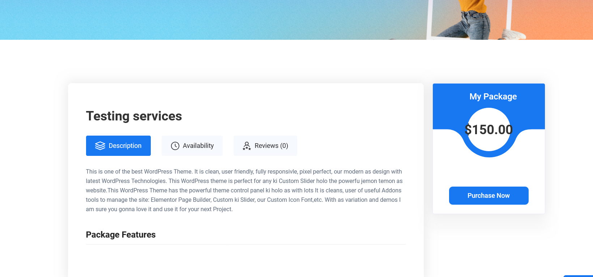Show the Reviews (0) tab
This screenshot has height=277, width=593.
tap(271, 146)
